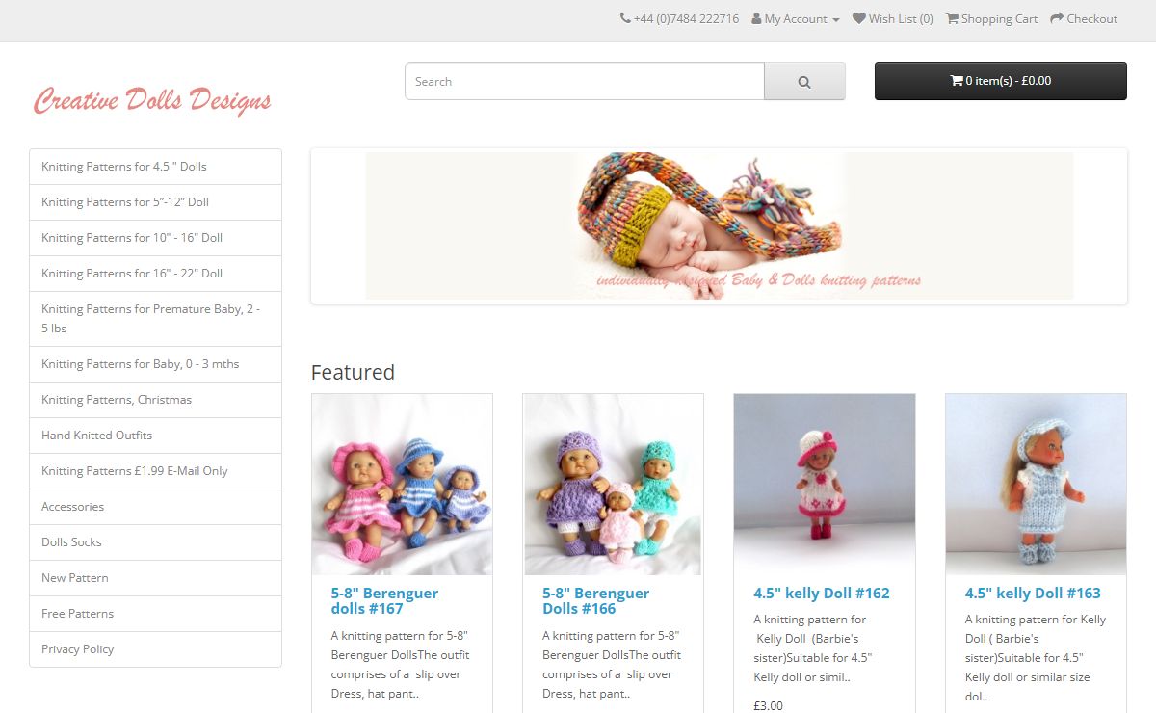
Task: Open the 0 item(s) cart dropdown
Action: click(1001, 81)
